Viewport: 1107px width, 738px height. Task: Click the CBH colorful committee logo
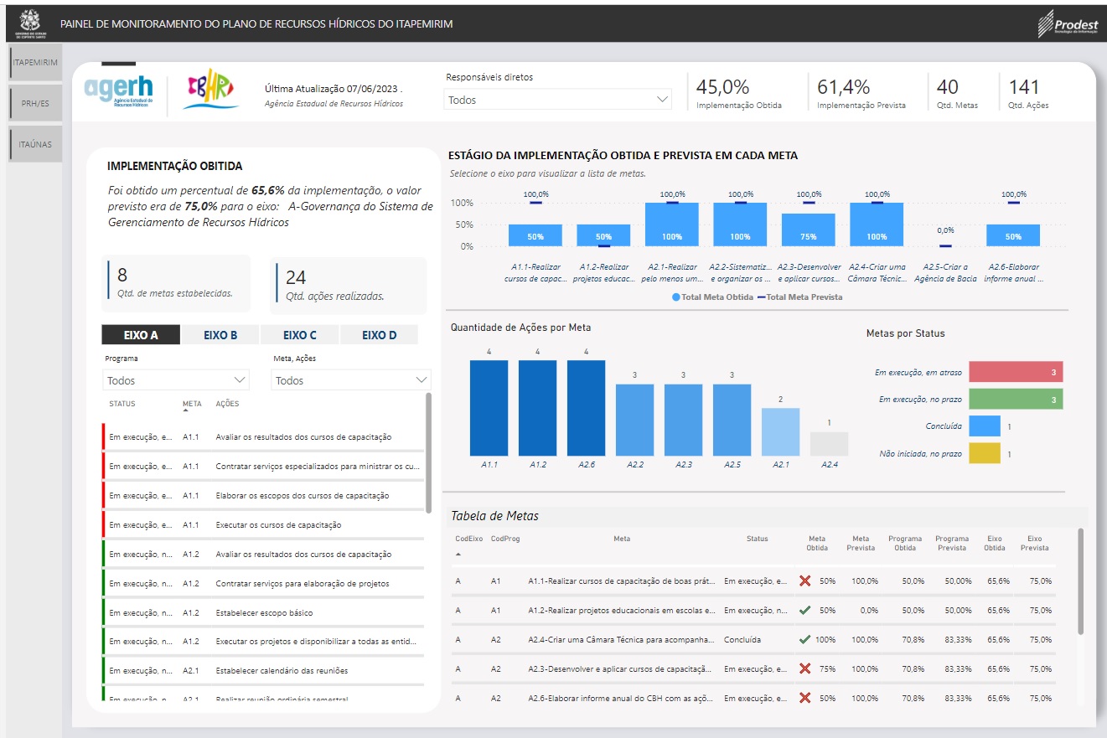[x=210, y=90]
